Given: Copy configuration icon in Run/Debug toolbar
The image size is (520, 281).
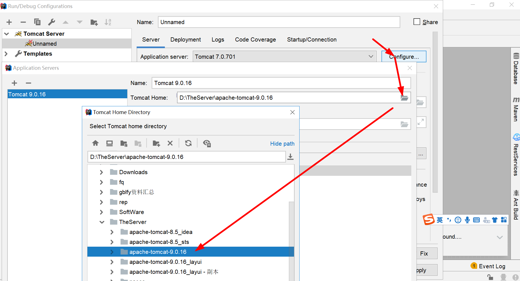Looking at the screenshot, I should tap(37, 22).
